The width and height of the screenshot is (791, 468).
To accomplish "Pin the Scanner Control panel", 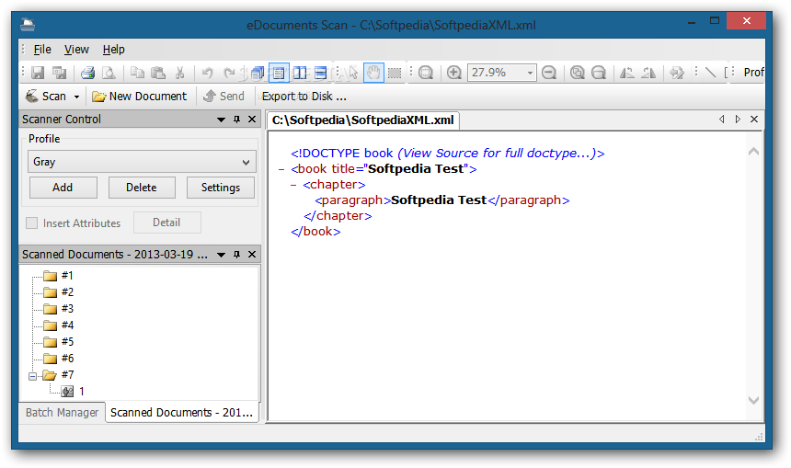I will pos(236,120).
